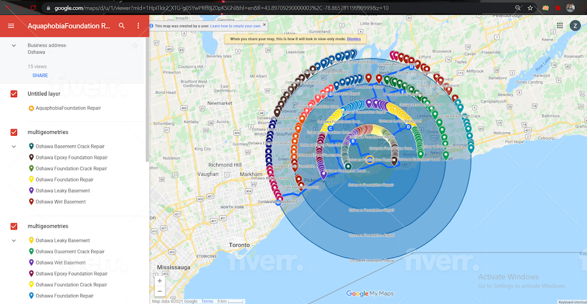Select teal Oshawa Basement Crack Repair item
587x304 pixels.
(x=66, y=147)
